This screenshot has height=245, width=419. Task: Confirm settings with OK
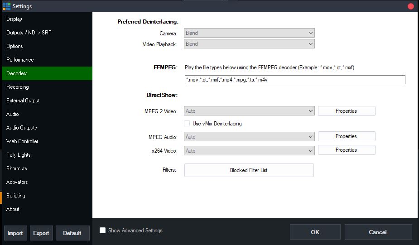coord(315,232)
